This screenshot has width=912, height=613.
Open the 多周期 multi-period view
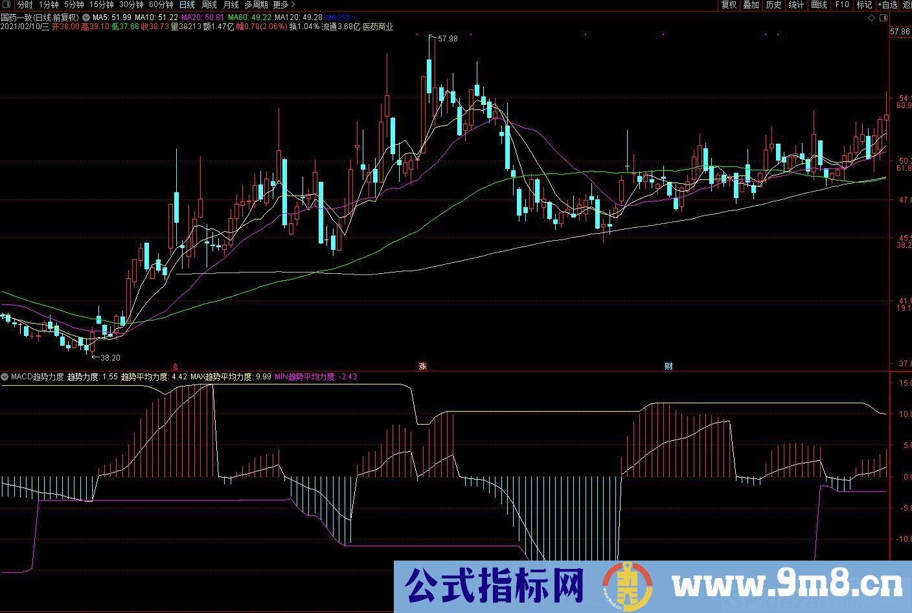click(x=255, y=5)
